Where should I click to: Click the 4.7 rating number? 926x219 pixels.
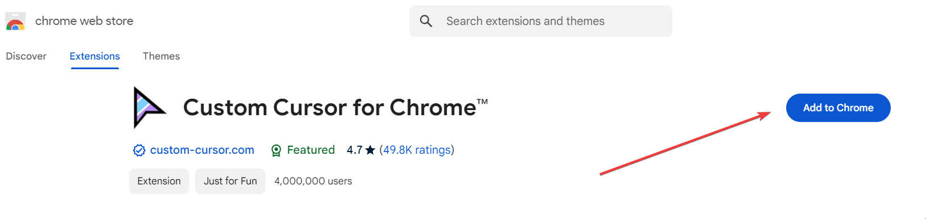tap(355, 150)
